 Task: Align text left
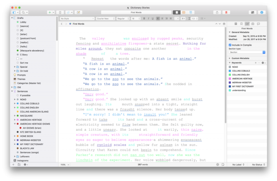click(158, 19)
